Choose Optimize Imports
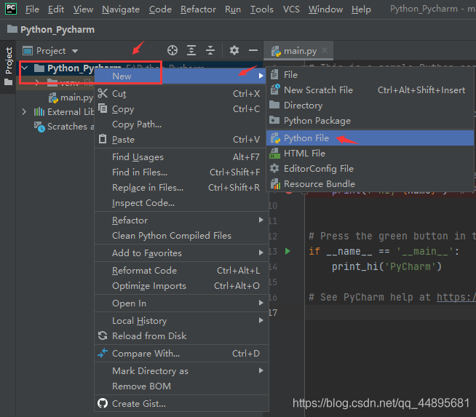This screenshot has width=476, height=417. point(181,286)
